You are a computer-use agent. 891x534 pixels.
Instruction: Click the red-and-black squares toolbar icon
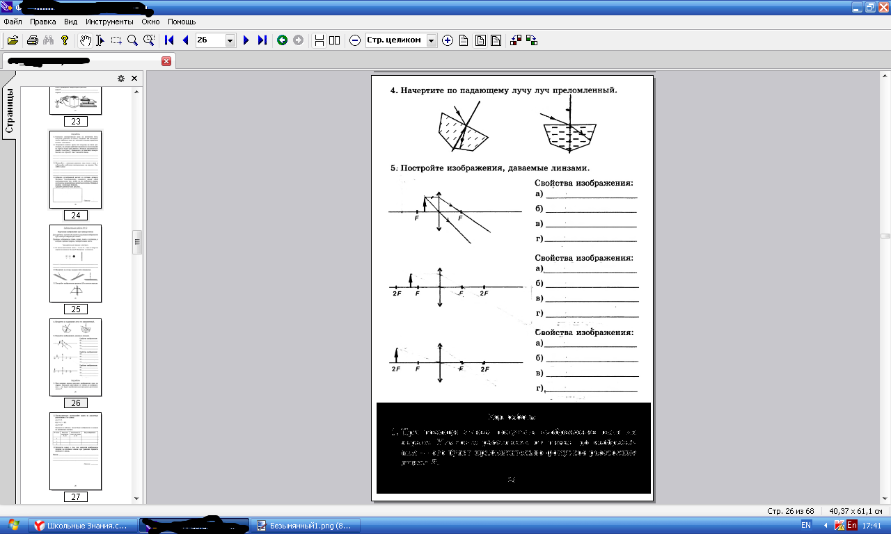click(516, 40)
